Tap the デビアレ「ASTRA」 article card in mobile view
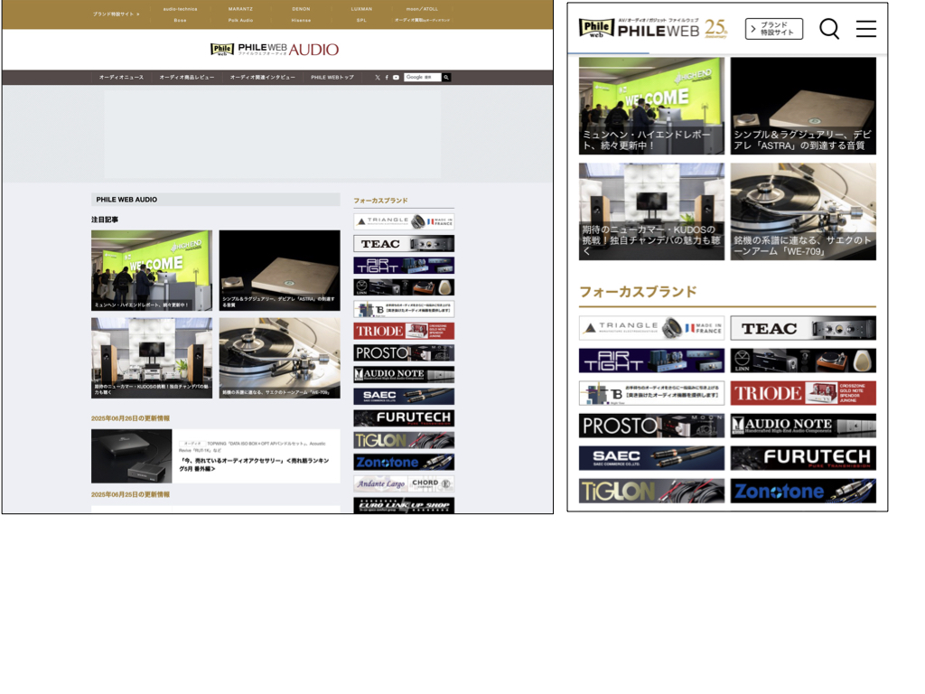The width and height of the screenshot is (925, 694). click(803, 107)
